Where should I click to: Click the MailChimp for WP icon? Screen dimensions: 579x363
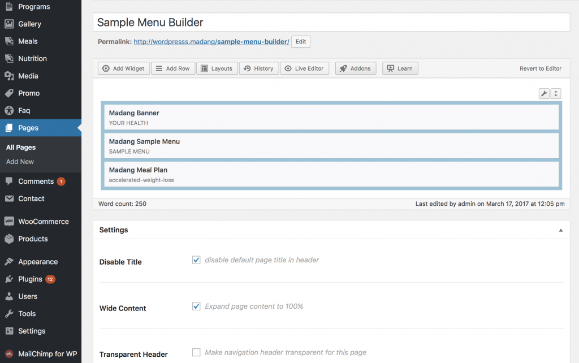click(9, 354)
